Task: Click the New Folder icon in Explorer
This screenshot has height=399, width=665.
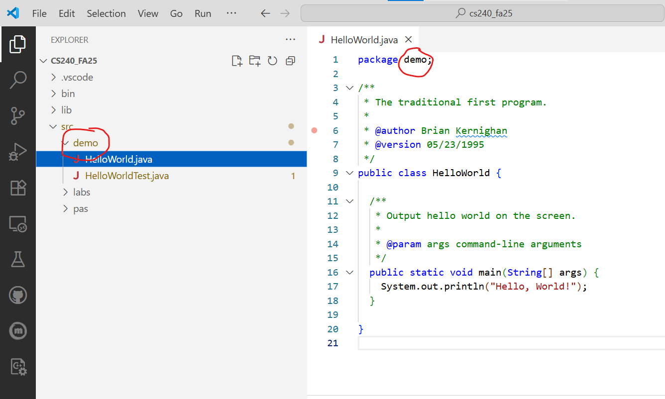Action: (255, 61)
